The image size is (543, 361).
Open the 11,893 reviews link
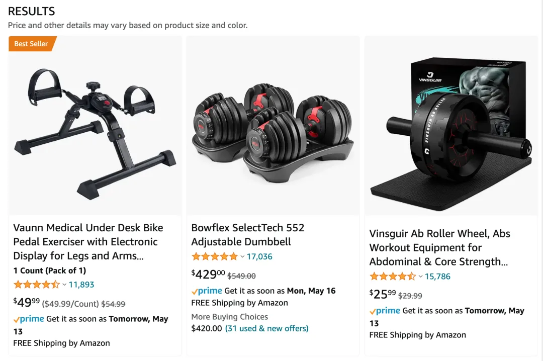[81, 285]
